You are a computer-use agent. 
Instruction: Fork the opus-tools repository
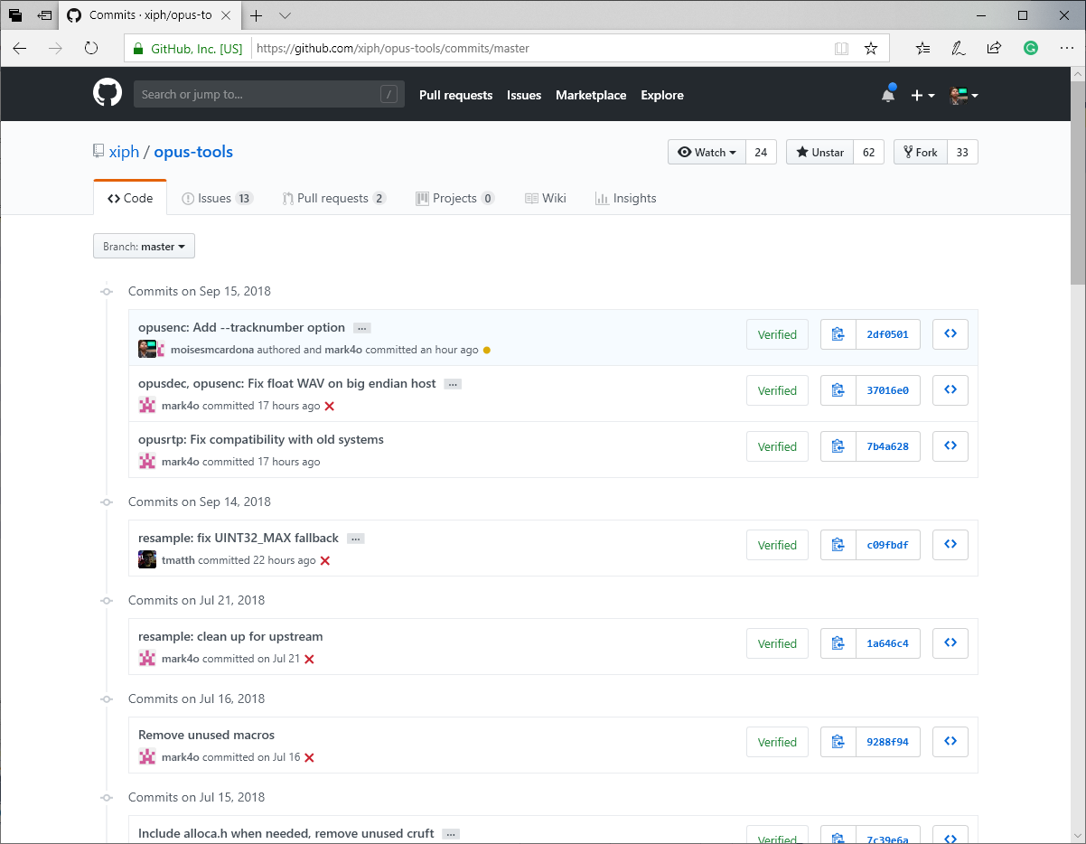coord(920,152)
